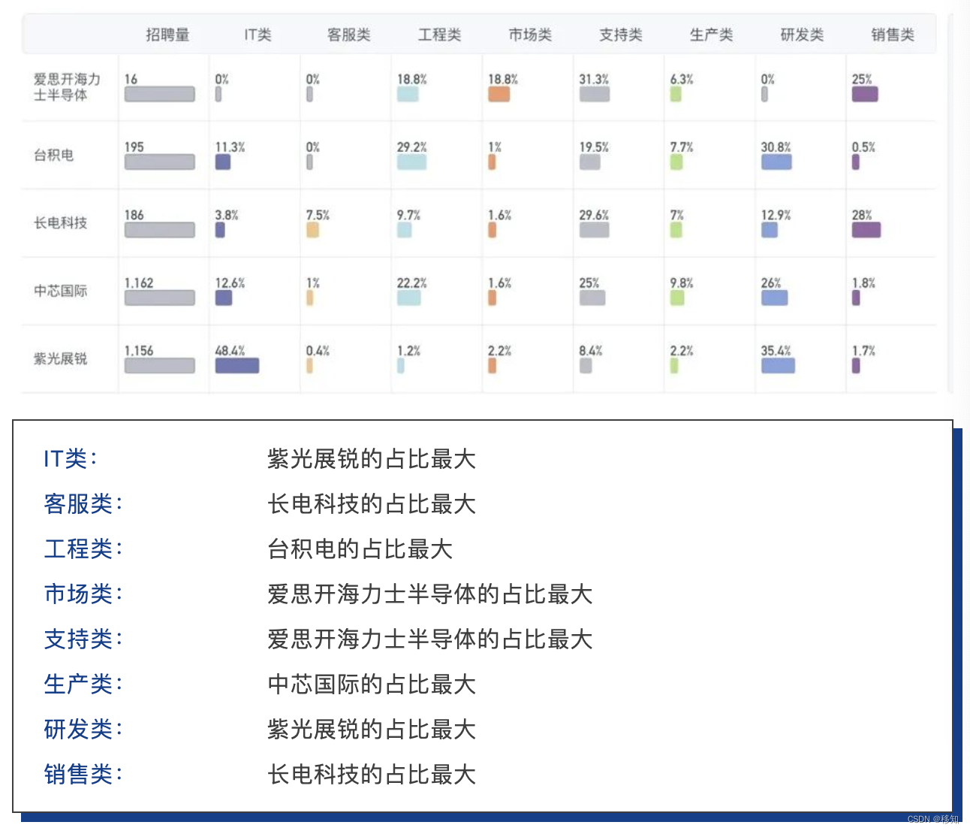This screenshot has width=970, height=831.
Task: Click the 25% 销售类 purple bar
Action: pos(865,94)
